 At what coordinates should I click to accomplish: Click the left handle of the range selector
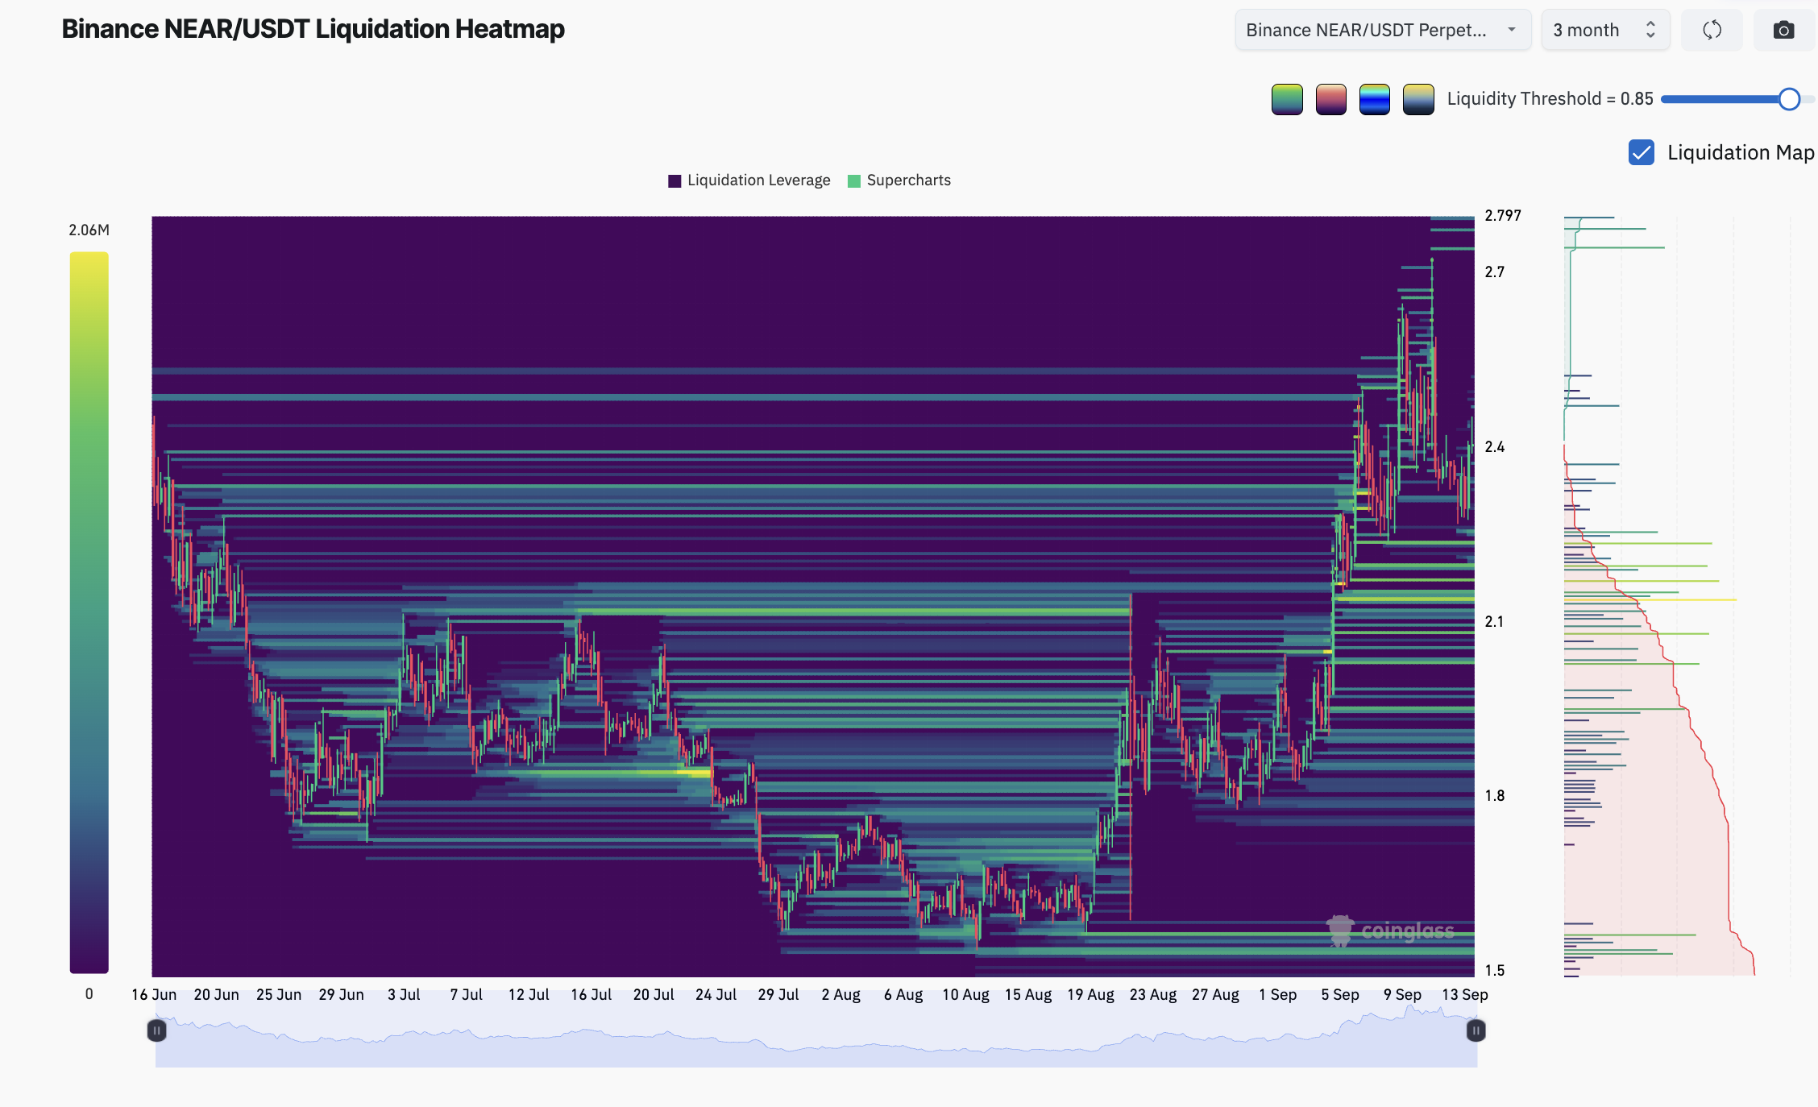157,1030
